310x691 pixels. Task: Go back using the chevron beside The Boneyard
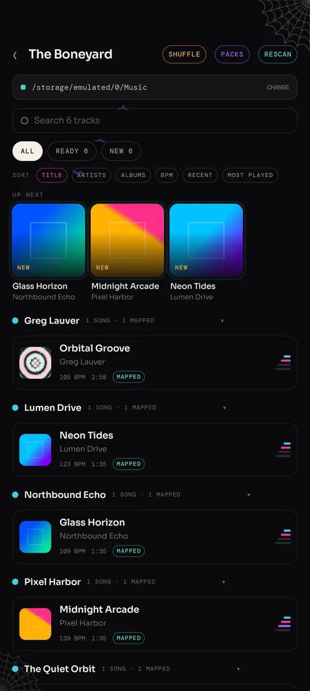coord(15,55)
